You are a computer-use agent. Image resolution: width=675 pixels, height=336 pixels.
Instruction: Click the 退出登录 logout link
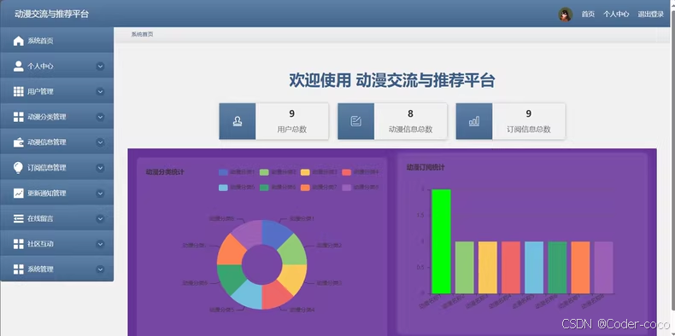pyautogui.click(x=651, y=14)
